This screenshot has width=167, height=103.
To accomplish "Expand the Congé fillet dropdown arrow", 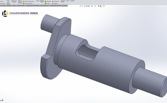I will tap(38, 4).
